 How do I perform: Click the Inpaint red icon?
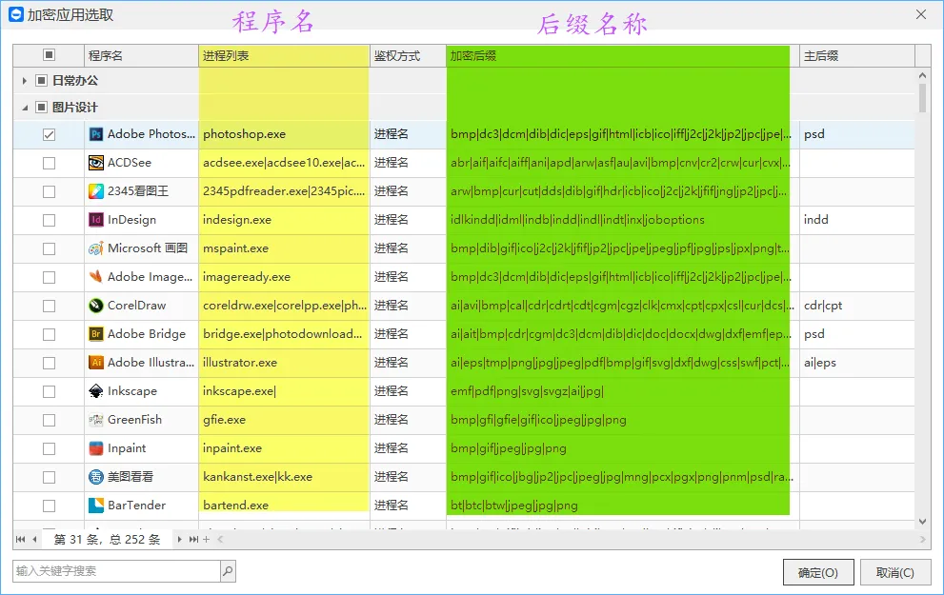pos(95,448)
